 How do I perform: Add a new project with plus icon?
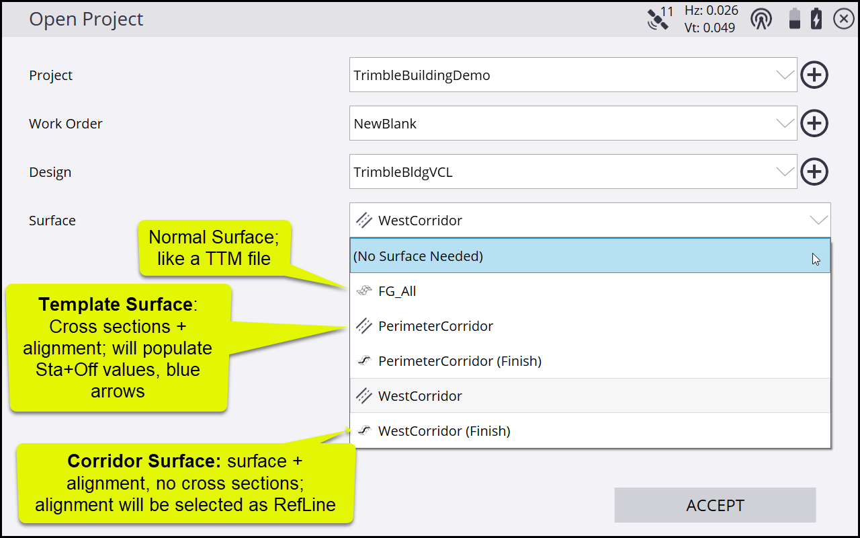[x=814, y=75]
